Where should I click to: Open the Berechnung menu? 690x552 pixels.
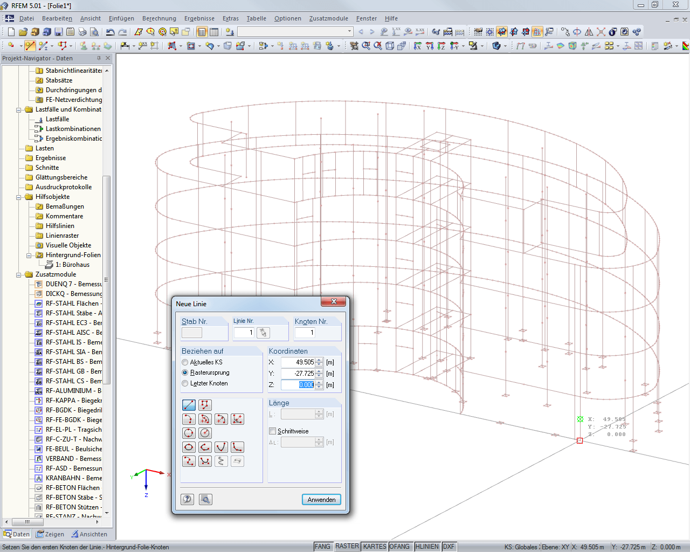coord(159,18)
